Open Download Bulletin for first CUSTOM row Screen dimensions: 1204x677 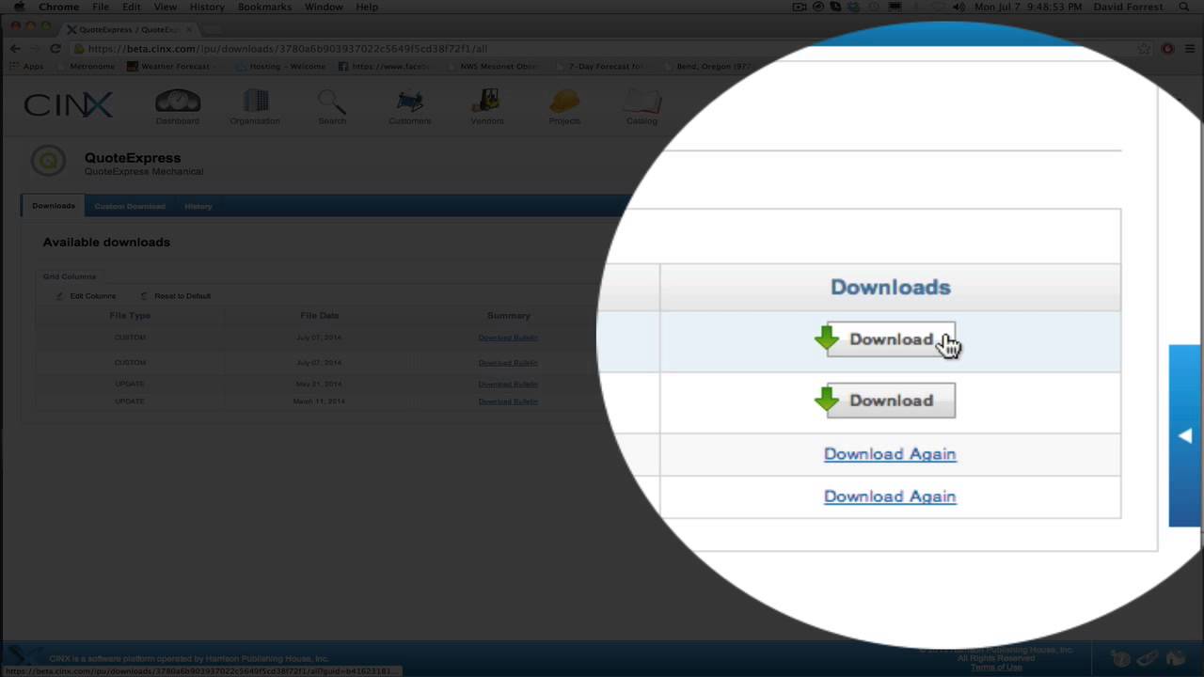(x=508, y=338)
